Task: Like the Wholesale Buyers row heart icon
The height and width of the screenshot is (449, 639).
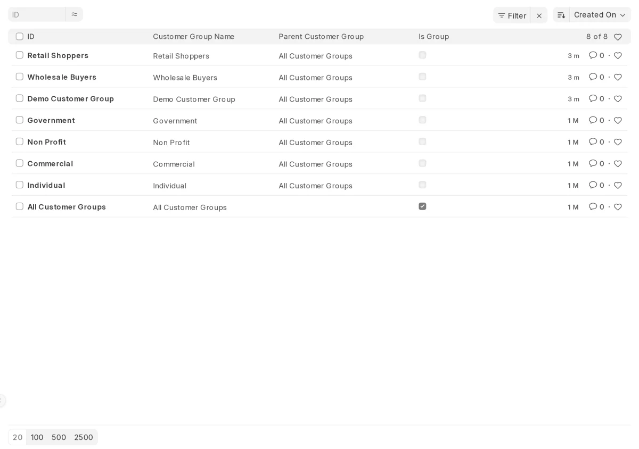Action: pyautogui.click(x=618, y=77)
